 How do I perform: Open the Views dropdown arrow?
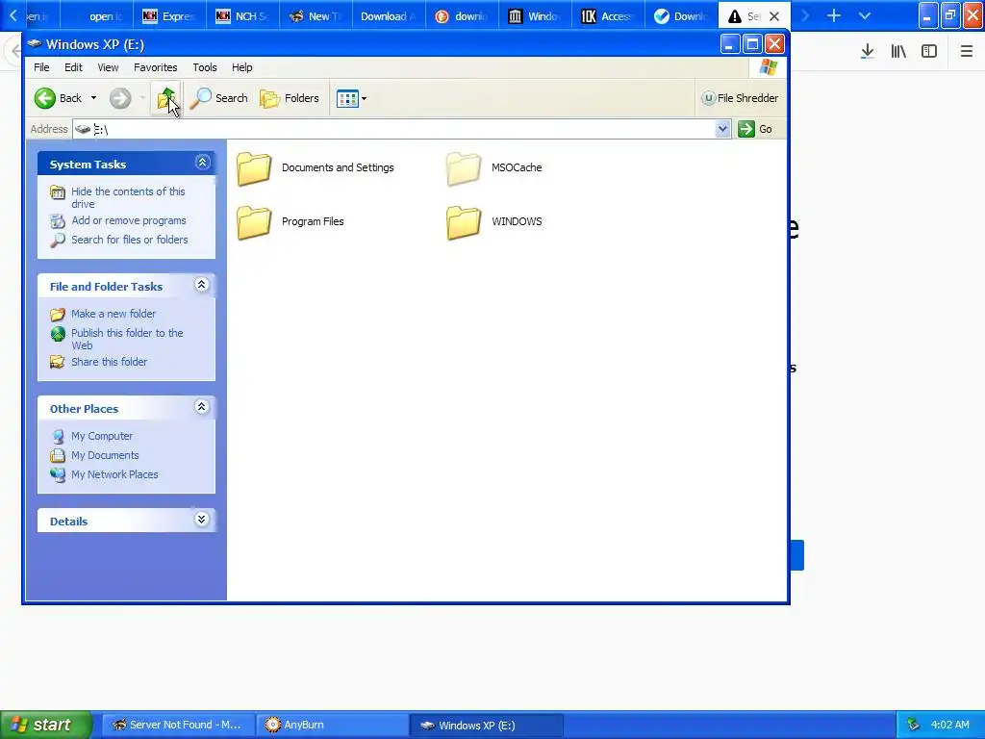coord(364,99)
